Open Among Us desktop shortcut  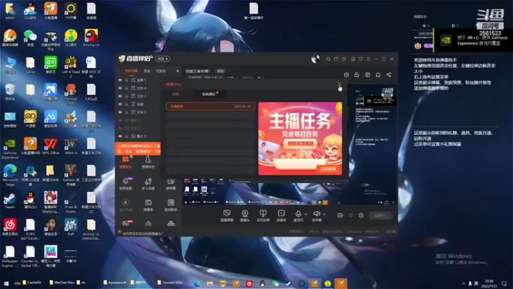[91, 38]
